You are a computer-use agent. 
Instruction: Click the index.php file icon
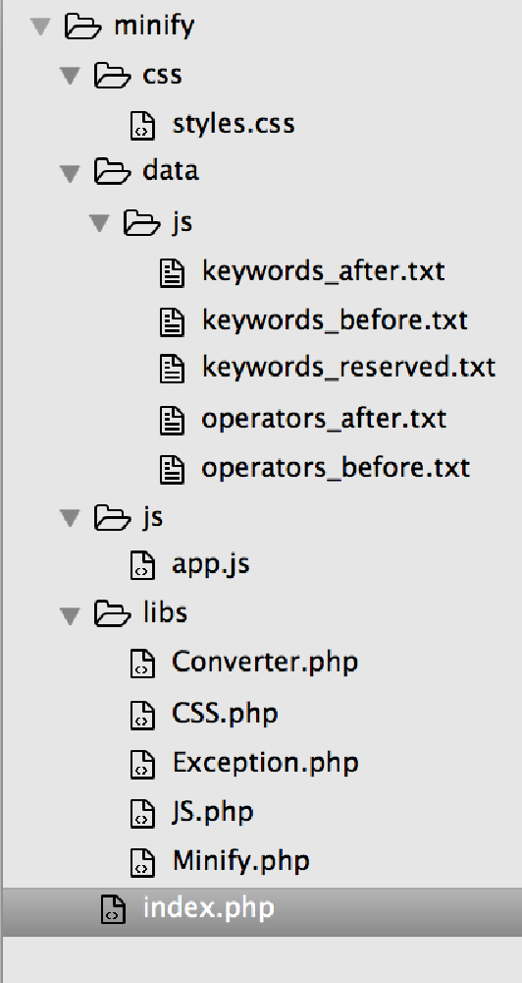point(113,909)
